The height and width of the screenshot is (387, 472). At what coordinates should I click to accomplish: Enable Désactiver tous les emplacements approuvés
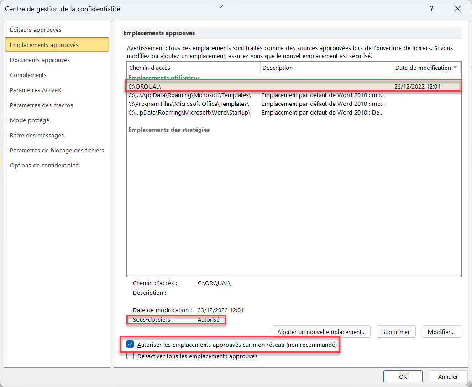tap(131, 356)
